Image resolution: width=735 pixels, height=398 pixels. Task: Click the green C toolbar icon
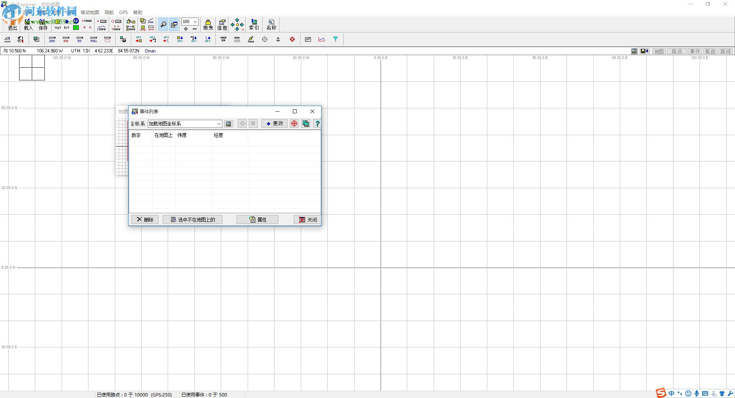[76, 28]
